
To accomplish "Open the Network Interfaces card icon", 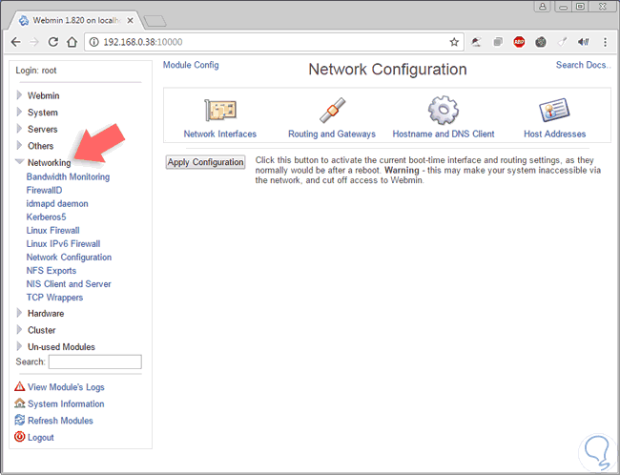I will [220, 110].
